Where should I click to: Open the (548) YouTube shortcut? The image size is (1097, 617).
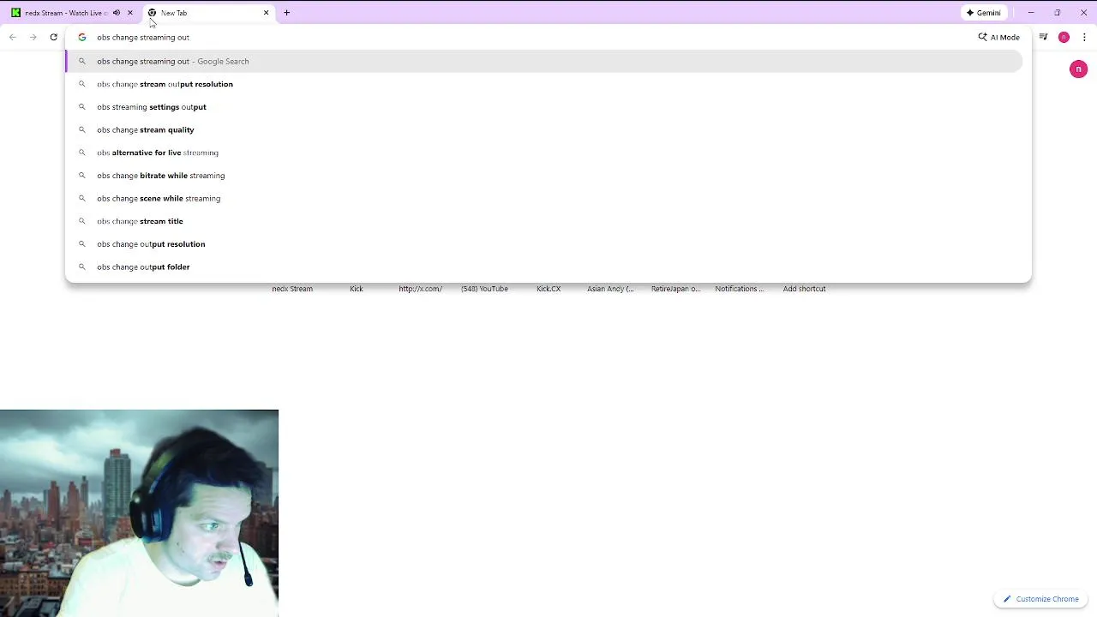click(x=484, y=289)
